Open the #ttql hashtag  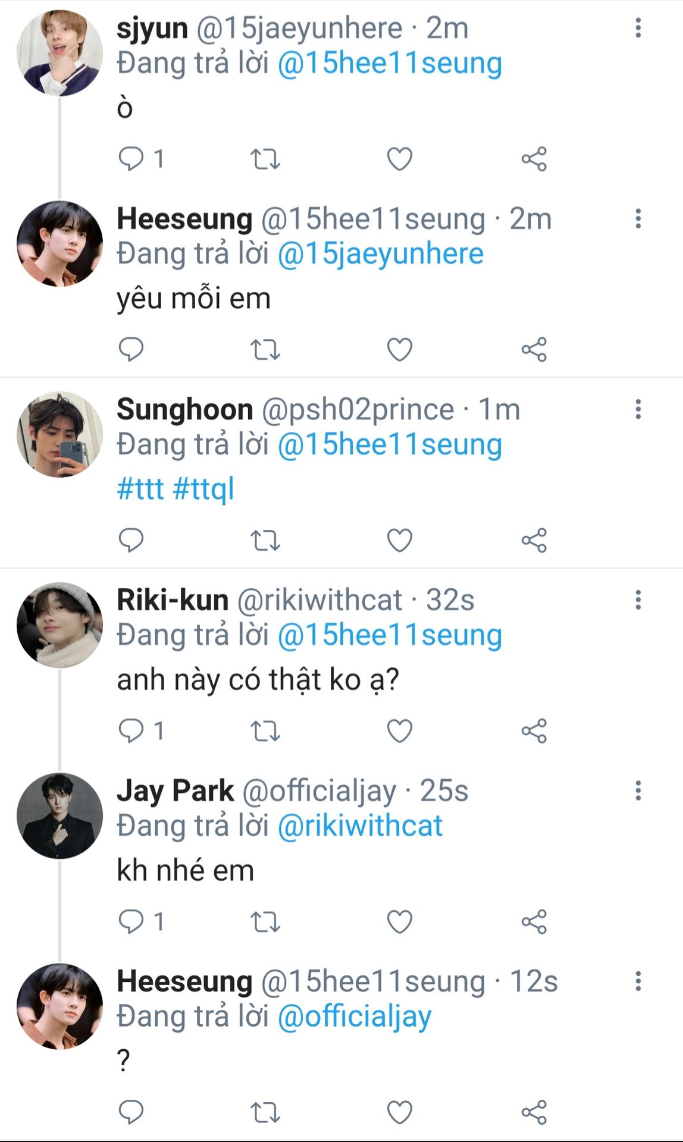pos(203,489)
